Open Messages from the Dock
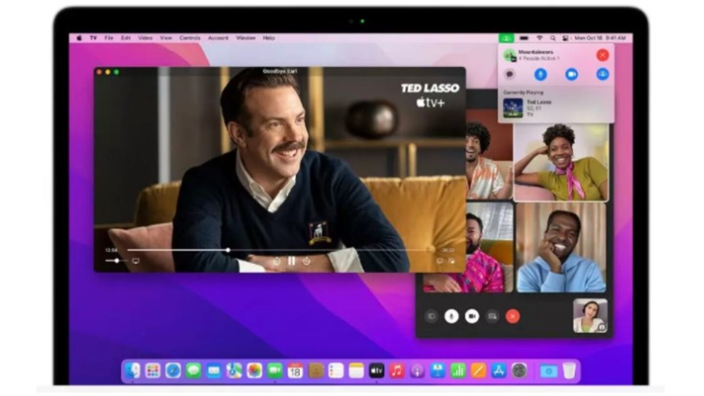Screen dimensions: 704x396 point(194,371)
